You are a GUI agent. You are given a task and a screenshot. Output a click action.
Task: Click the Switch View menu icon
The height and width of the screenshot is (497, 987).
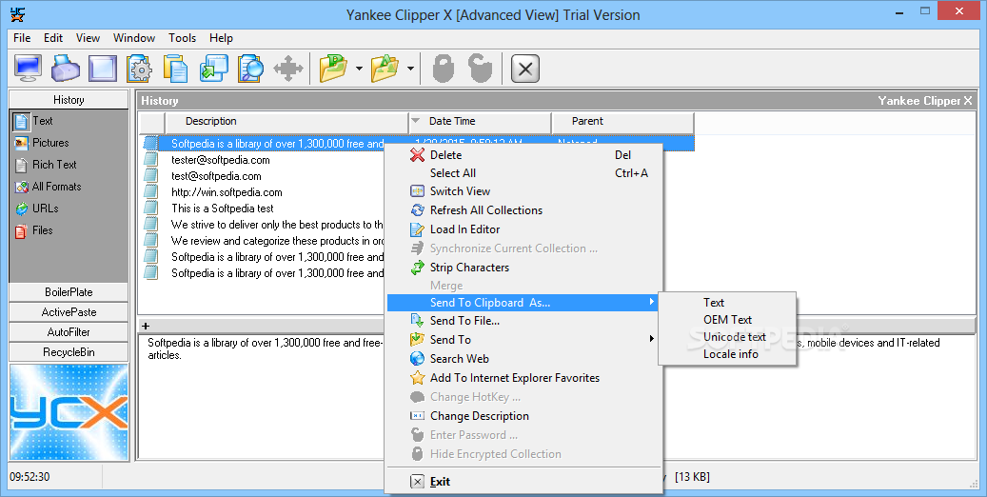(x=417, y=191)
